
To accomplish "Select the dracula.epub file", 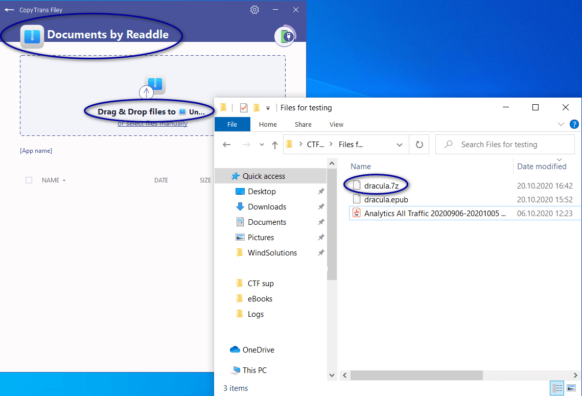I will 386,200.
